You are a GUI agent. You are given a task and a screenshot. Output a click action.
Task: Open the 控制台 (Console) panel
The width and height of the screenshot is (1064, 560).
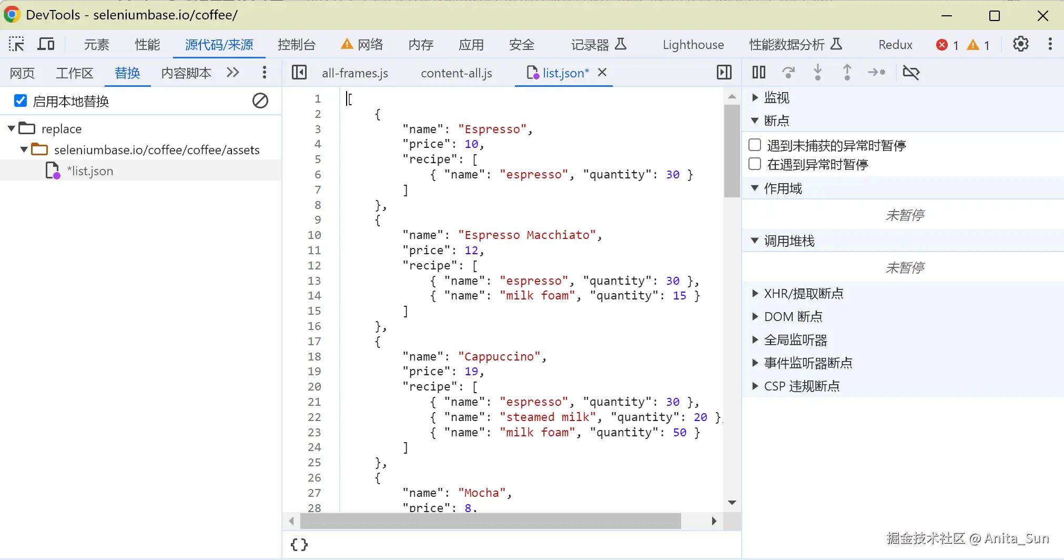297,45
